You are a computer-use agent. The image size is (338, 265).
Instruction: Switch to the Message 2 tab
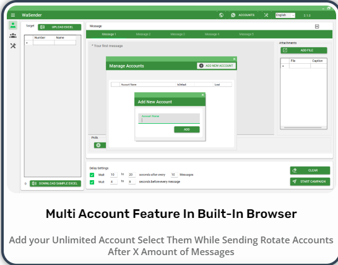click(143, 34)
